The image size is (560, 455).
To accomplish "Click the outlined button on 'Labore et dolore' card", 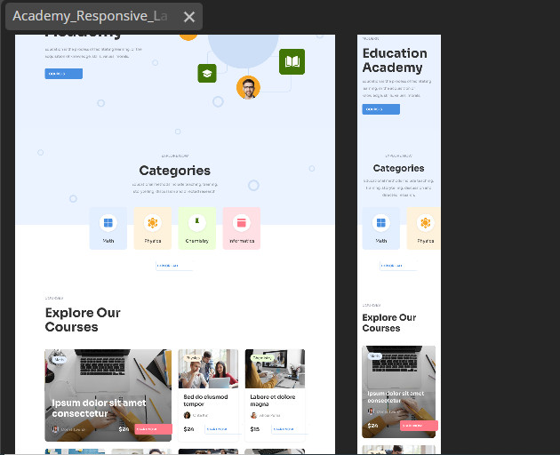I will [x=290, y=429].
